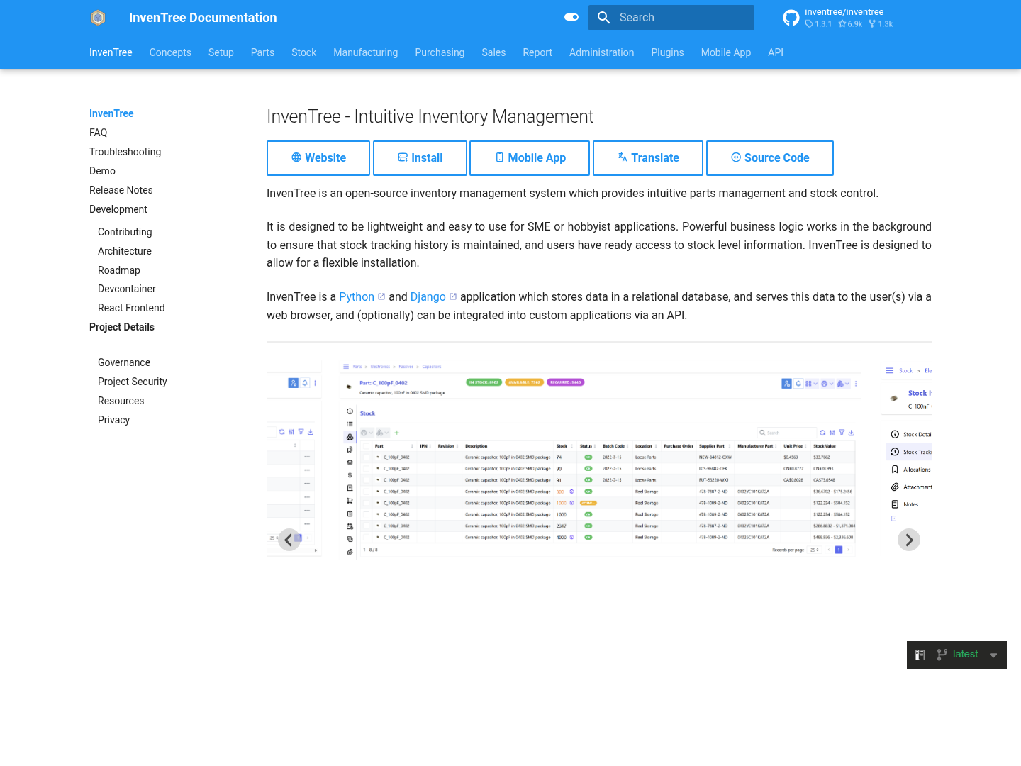
Task: Focus the Search input field
Action: [x=671, y=18]
